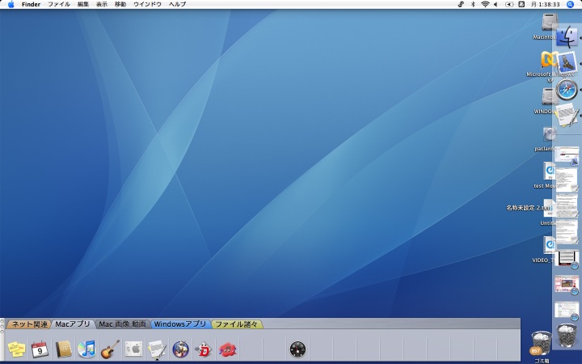Switch to the ネット関連 tab

click(29, 324)
